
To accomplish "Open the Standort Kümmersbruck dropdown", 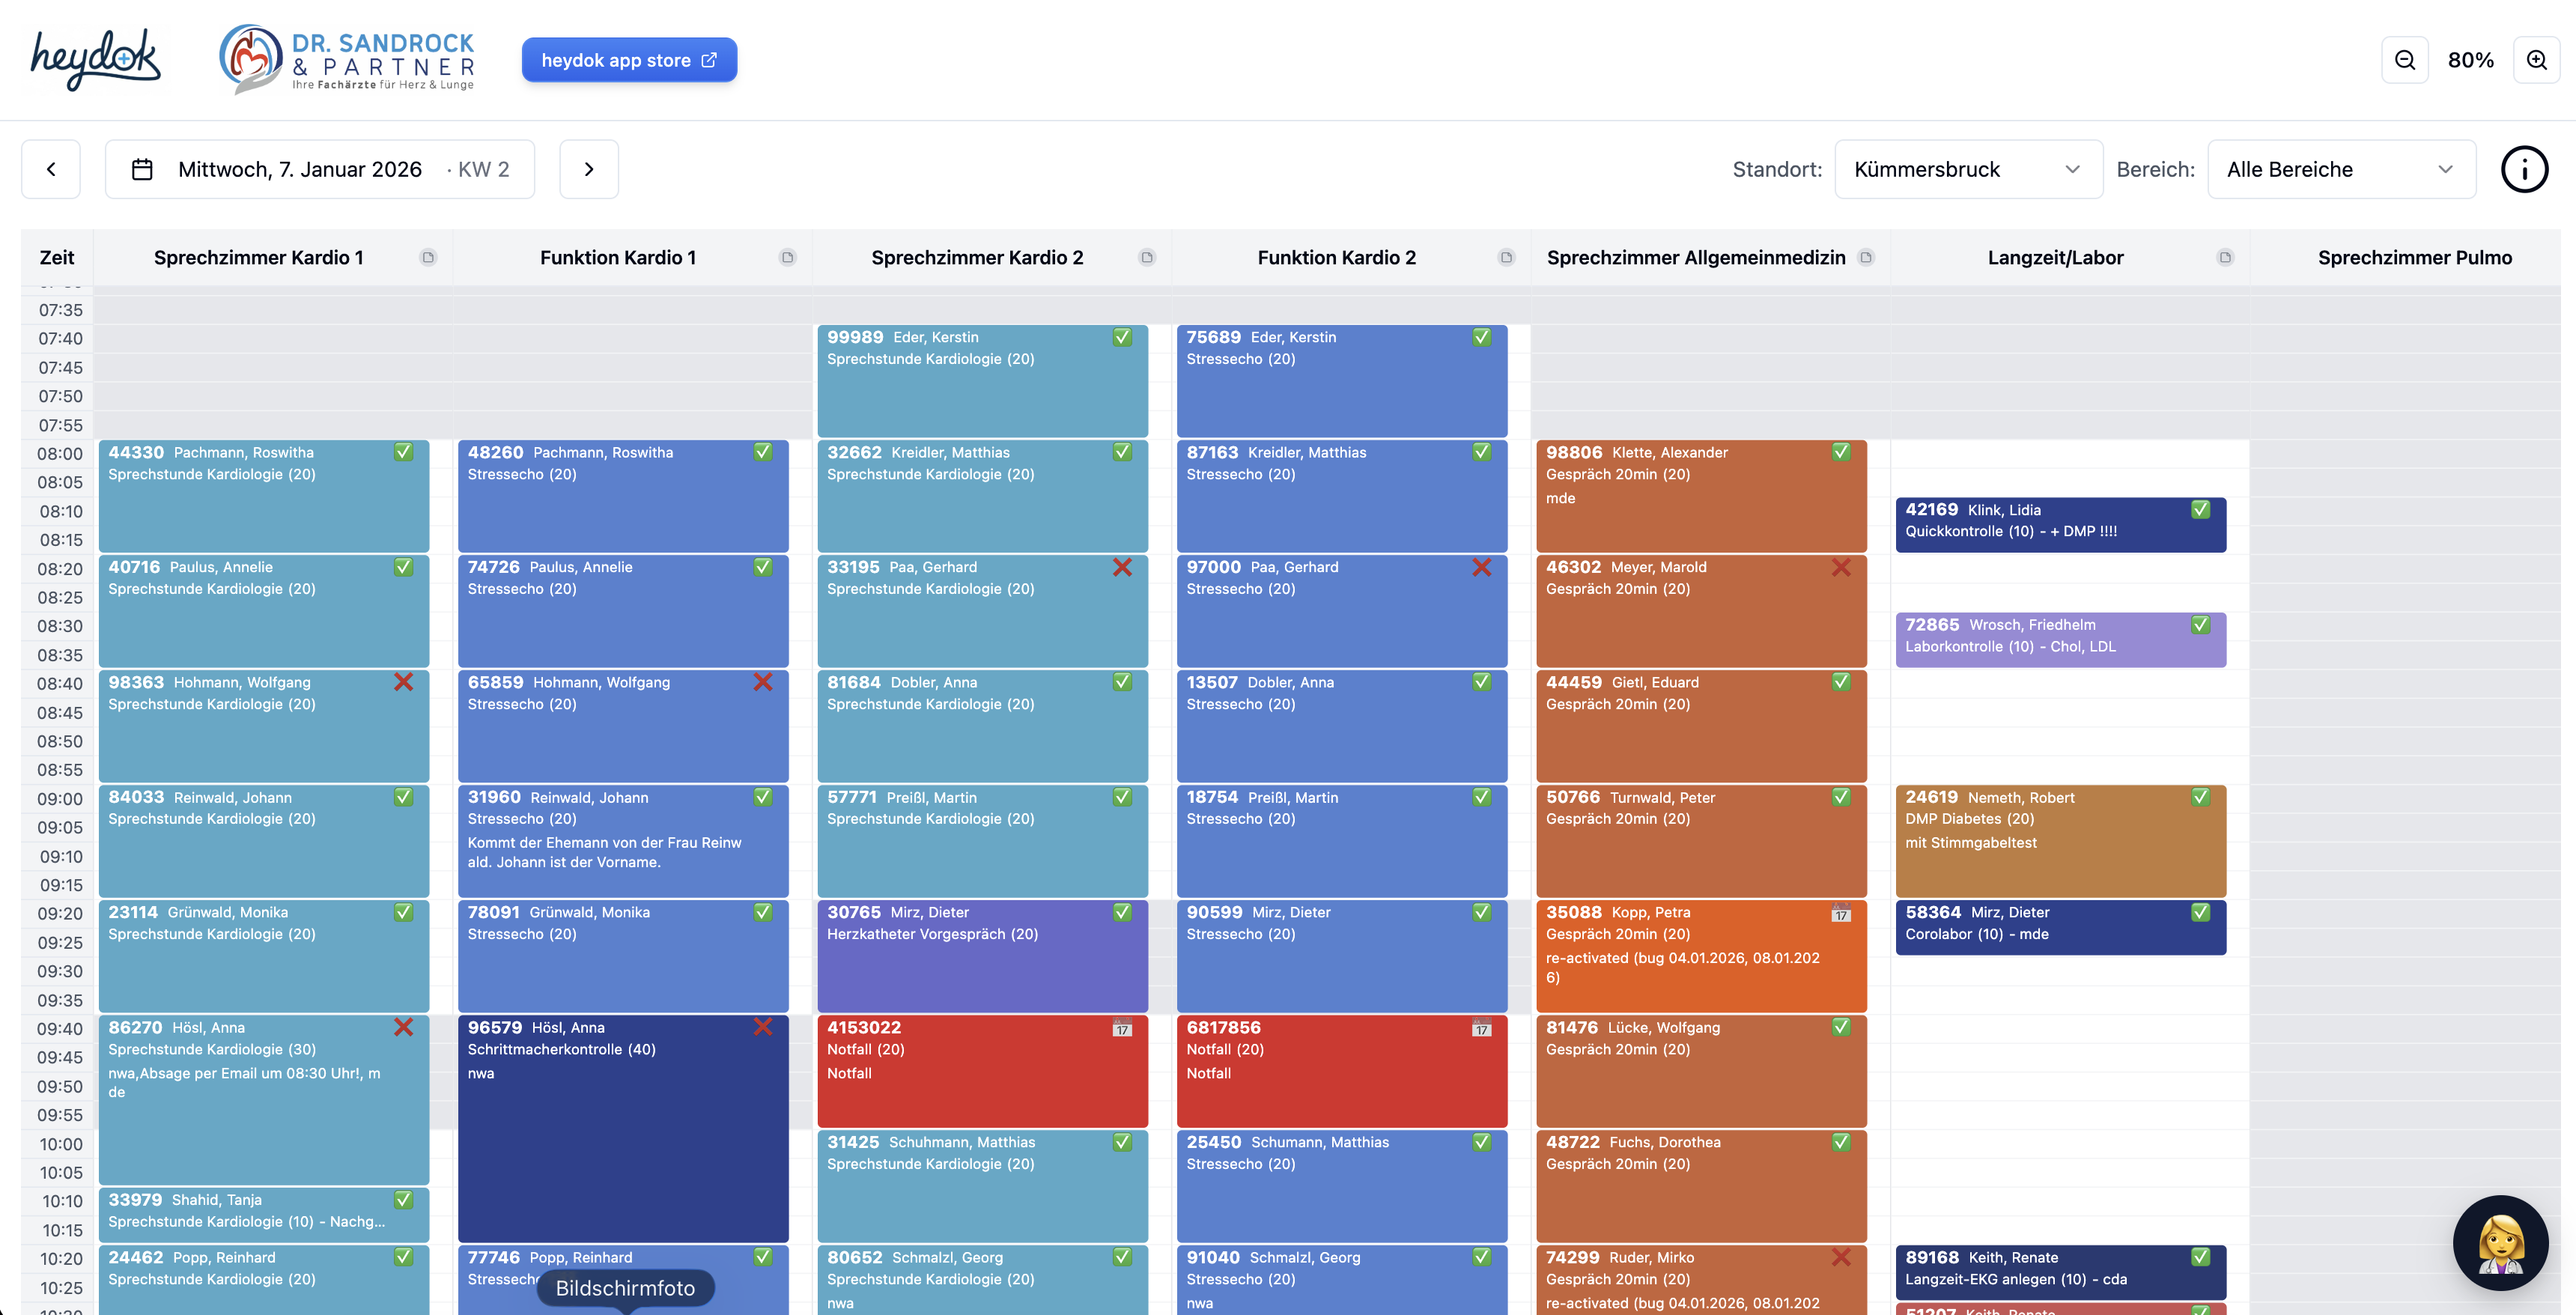I will [1967, 169].
